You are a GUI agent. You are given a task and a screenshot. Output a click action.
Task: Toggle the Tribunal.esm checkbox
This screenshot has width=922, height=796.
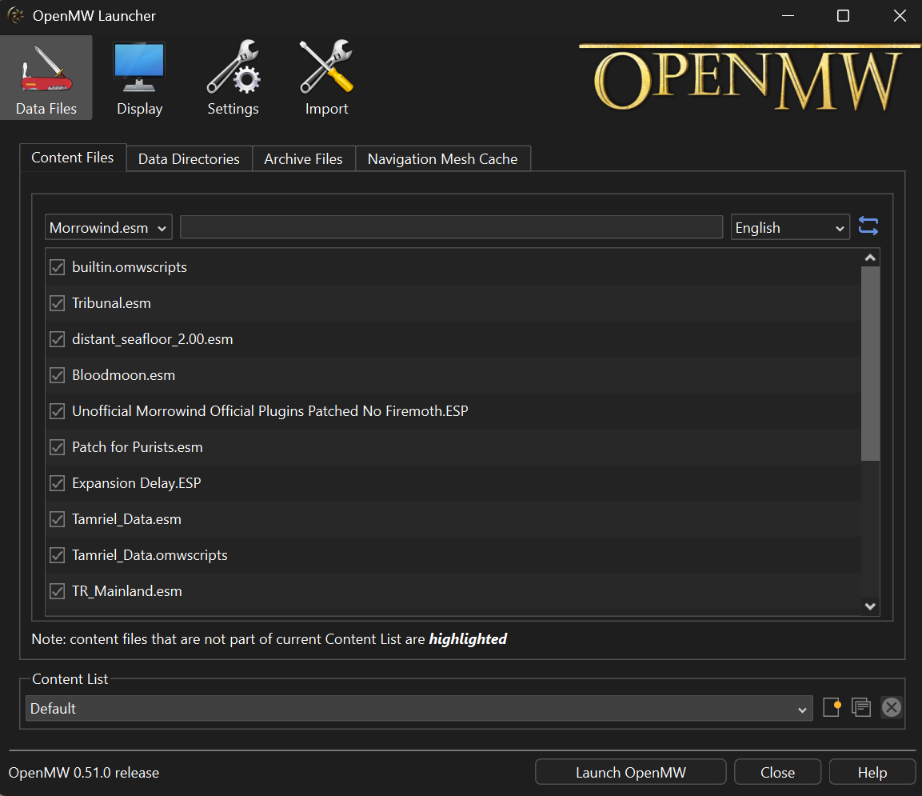(57, 303)
